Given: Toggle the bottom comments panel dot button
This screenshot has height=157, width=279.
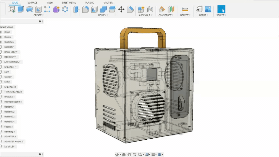Looking at the screenshot, I should (x=40, y=154).
